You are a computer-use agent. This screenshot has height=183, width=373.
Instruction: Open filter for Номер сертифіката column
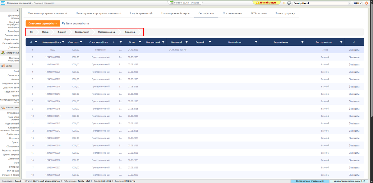click(63, 42)
